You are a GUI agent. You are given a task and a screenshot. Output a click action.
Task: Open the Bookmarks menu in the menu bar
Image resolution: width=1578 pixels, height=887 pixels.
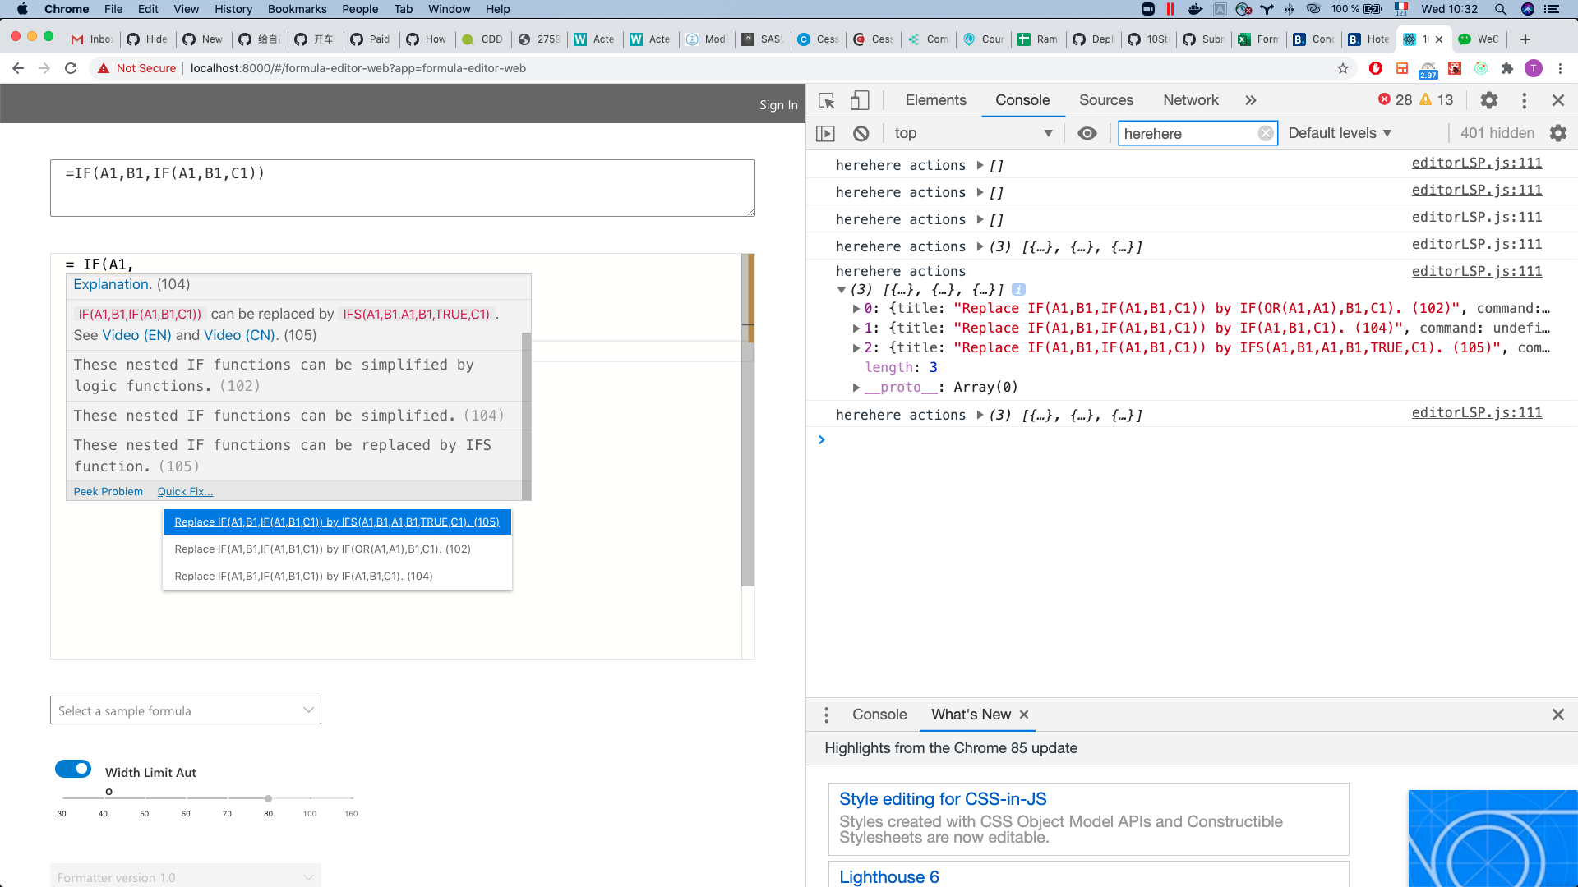(297, 9)
